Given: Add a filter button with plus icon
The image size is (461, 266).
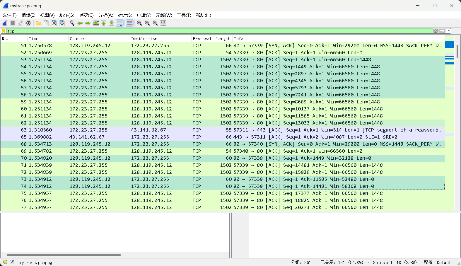Looking at the screenshot, I should tap(454, 31).
